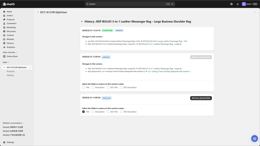This screenshot has height=146, width=260.
Task: Click the Online Store icon
Action: click(4, 56)
